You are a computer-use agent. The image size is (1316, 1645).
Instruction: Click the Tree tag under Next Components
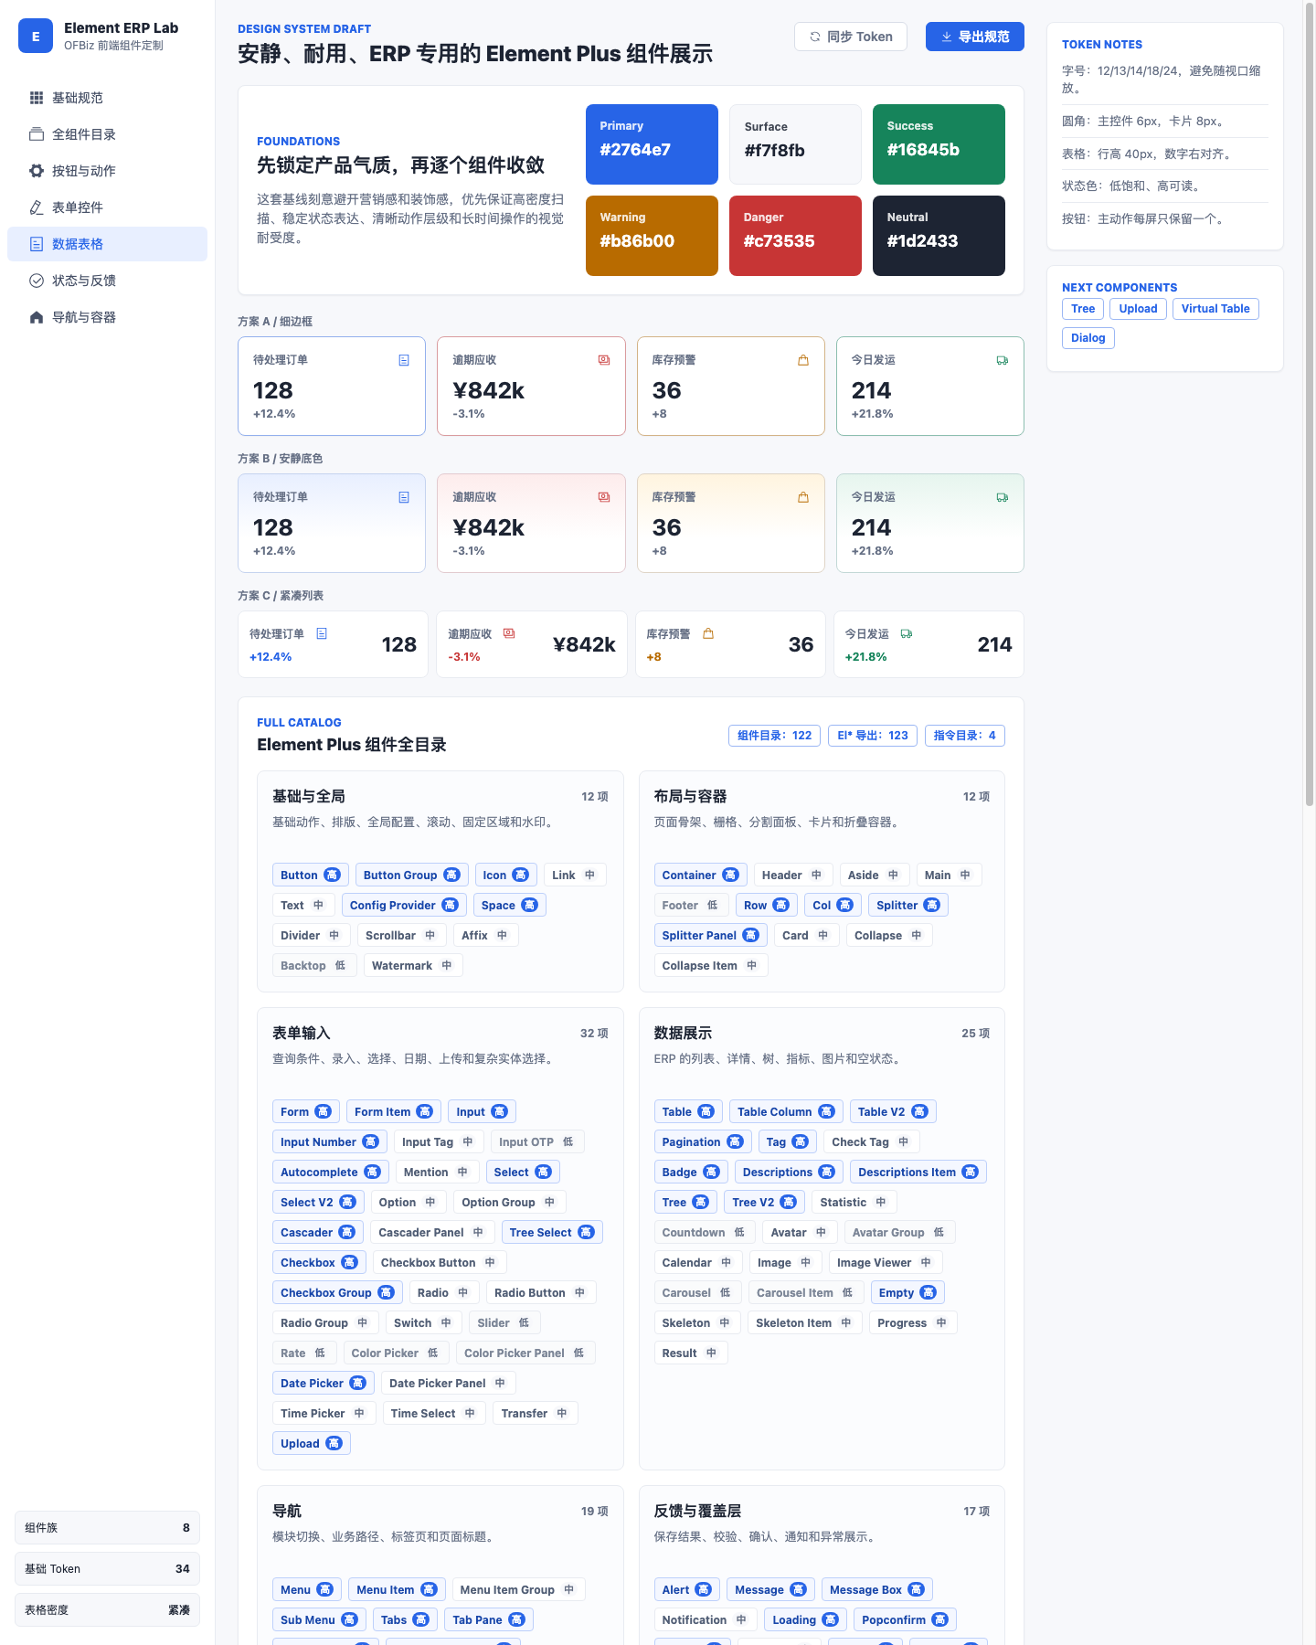click(x=1083, y=309)
